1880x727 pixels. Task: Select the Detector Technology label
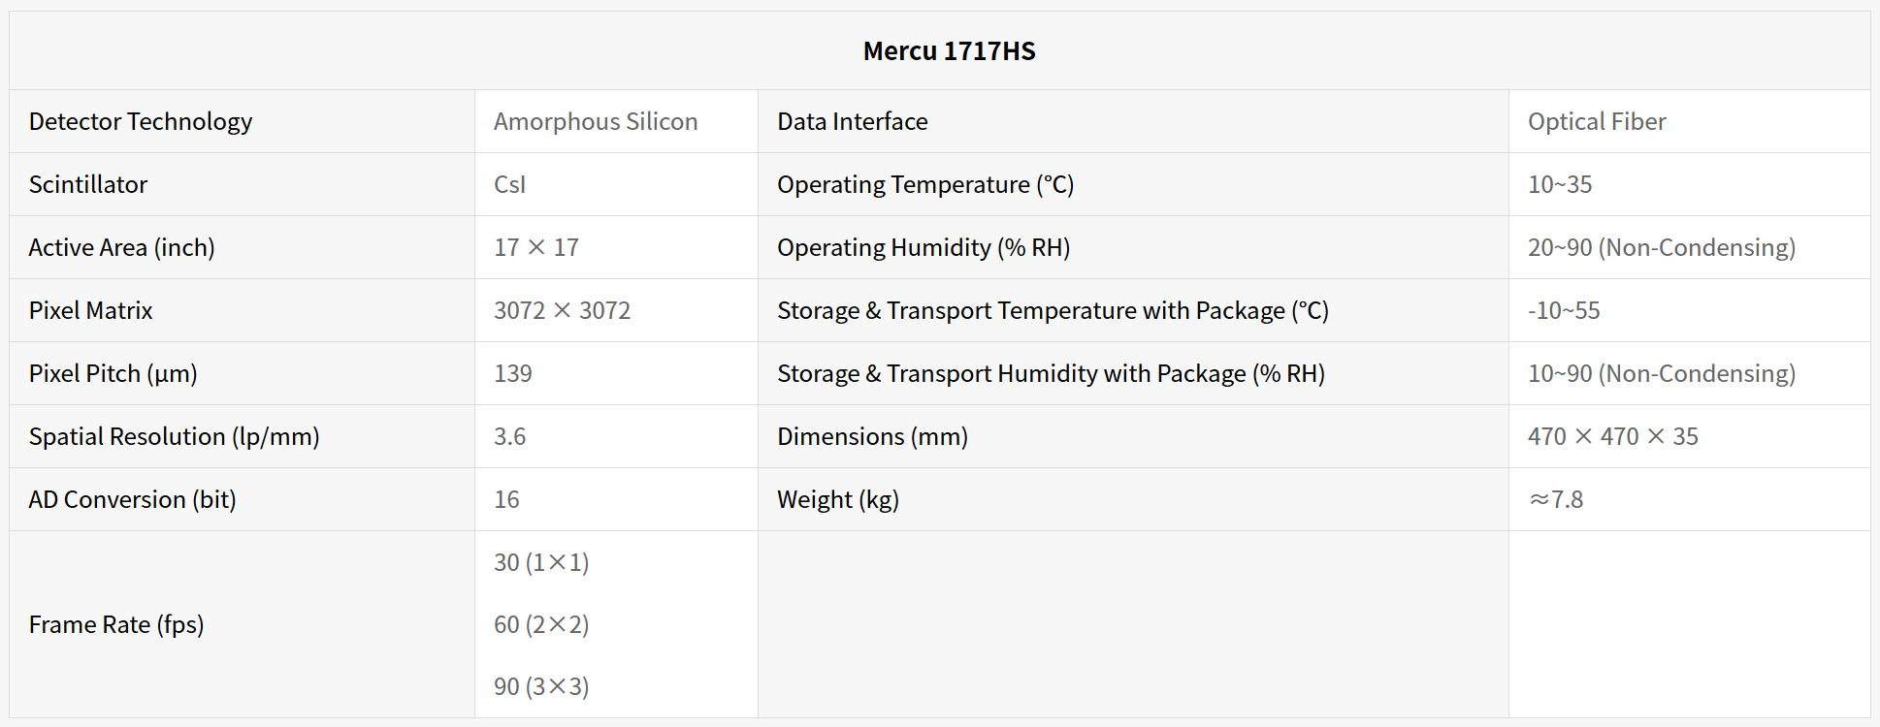click(x=141, y=122)
